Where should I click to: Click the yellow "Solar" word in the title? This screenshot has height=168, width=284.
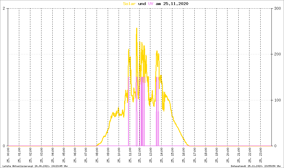pos(129,4)
